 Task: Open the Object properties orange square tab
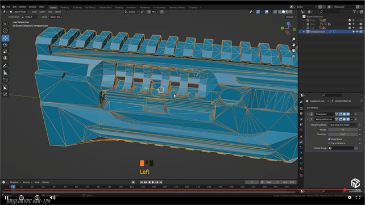point(301,136)
